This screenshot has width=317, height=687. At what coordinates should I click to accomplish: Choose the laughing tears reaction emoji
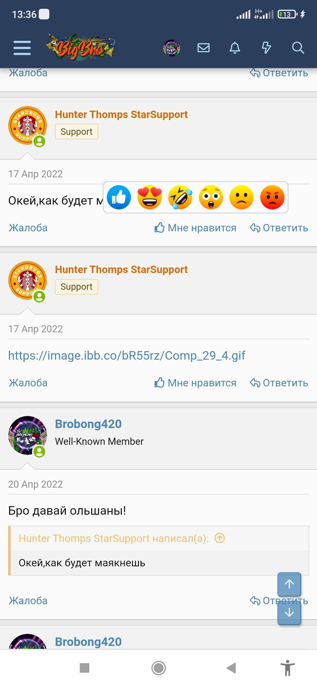click(x=180, y=197)
